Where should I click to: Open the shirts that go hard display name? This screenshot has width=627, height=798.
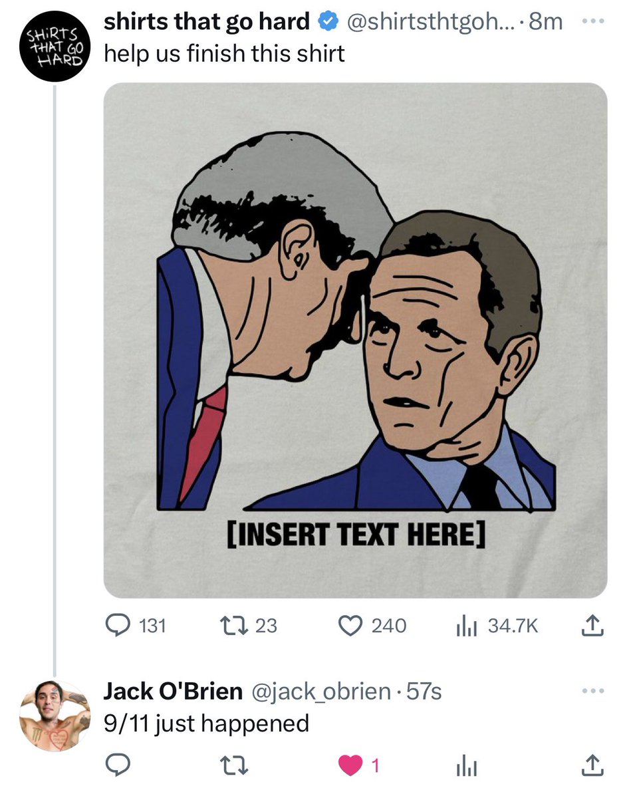[207, 22]
